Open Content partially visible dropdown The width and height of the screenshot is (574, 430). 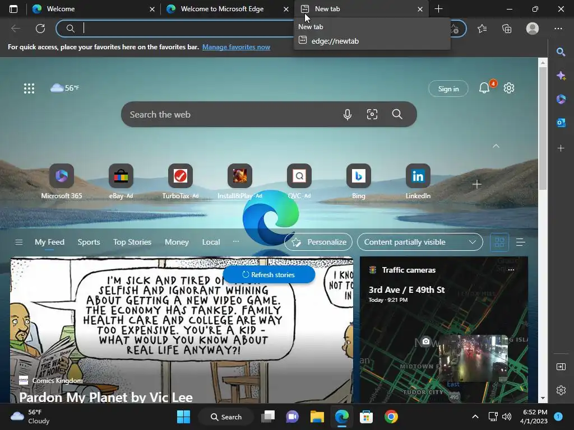pos(420,242)
